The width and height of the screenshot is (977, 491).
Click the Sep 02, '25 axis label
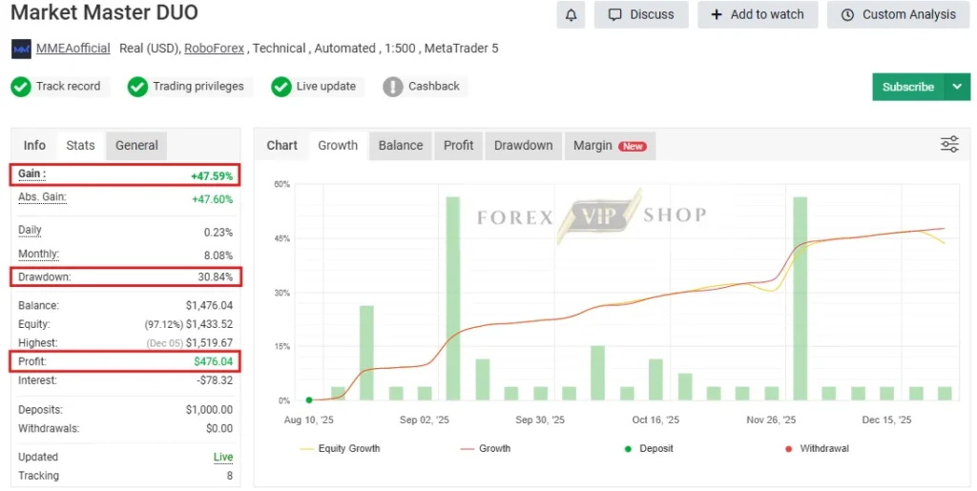coord(425,420)
